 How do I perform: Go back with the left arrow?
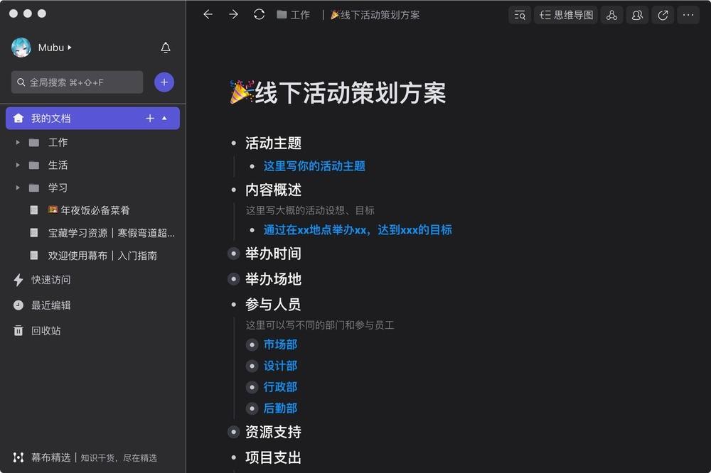(208, 14)
